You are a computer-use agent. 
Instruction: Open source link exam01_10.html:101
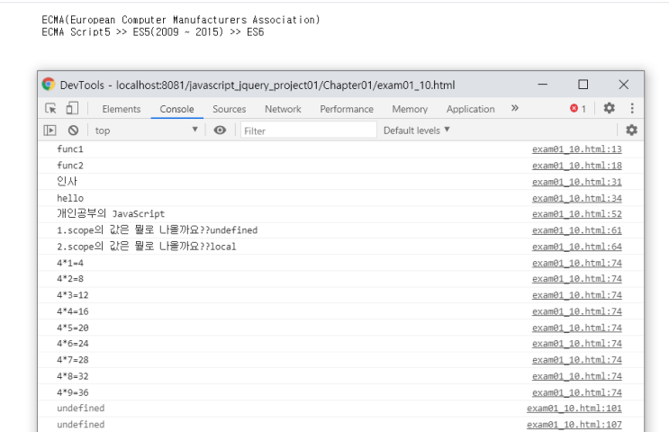(574, 409)
